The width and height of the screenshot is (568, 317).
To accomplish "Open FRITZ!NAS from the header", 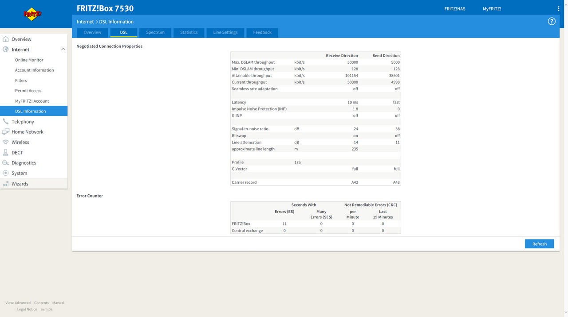I will (455, 9).
